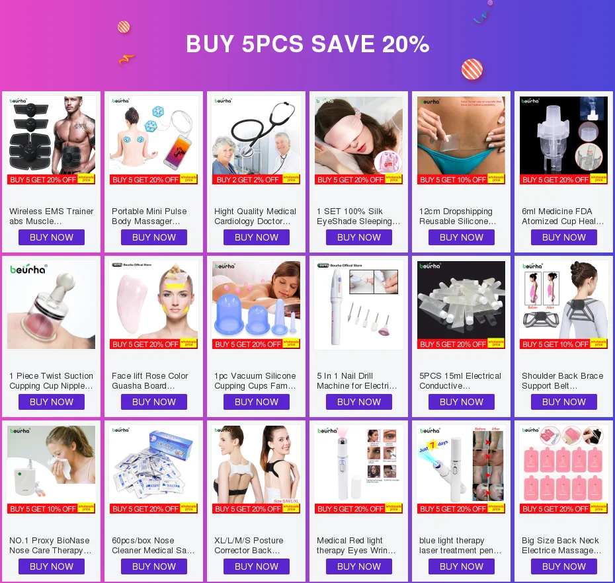The width and height of the screenshot is (615, 583).
Task: Click Buy Now under Portable Mini Pulse Massager
Action: 153,237
